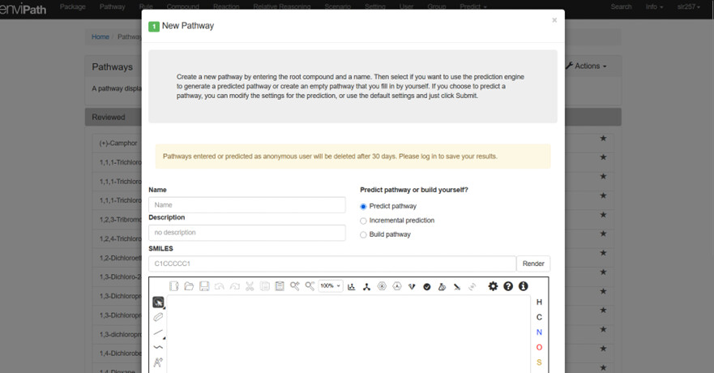
Task: Select the Build pathway radio button
Action: coord(363,235)
